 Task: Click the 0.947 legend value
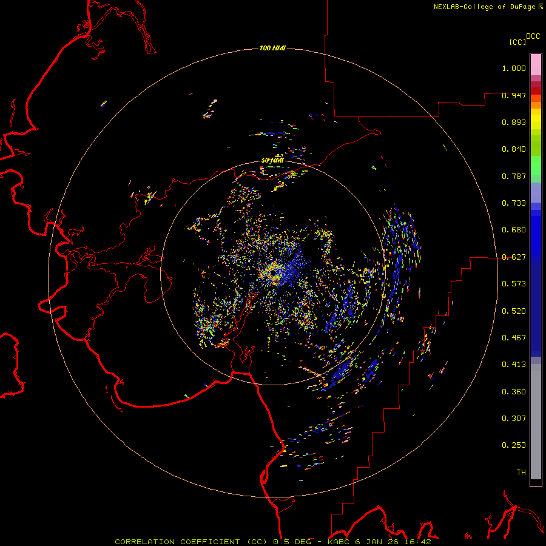coord(514,95)
